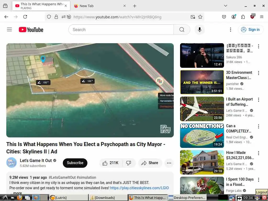Open YouTube settings three-dot menu
This screenshot has width=268, height=201.
point(230,30)
